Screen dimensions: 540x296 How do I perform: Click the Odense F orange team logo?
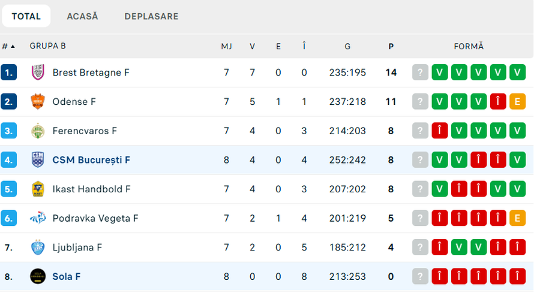(38, 102)
